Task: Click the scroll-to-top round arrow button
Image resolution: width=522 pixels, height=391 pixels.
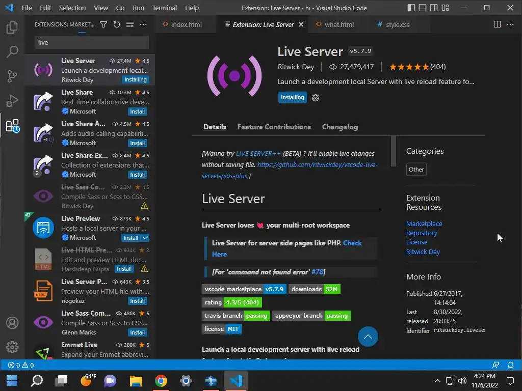Action: click(x=368, y=337)
